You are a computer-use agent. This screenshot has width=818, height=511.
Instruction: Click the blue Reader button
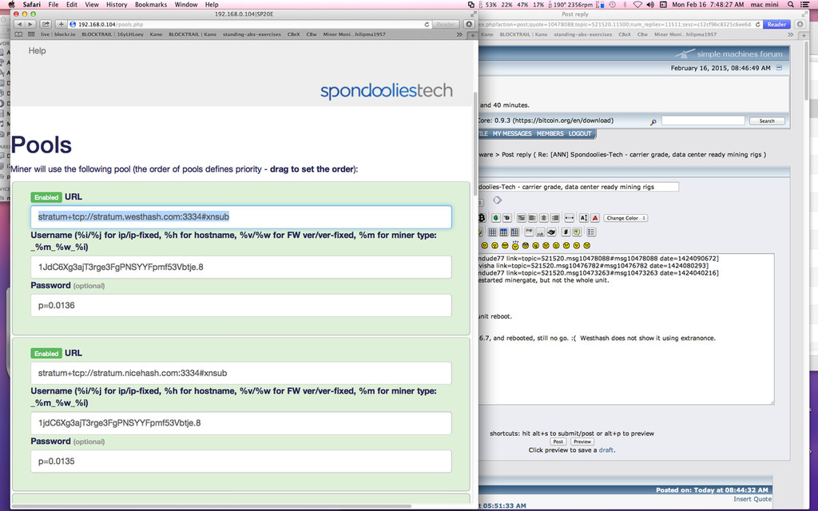coord(776,25)
